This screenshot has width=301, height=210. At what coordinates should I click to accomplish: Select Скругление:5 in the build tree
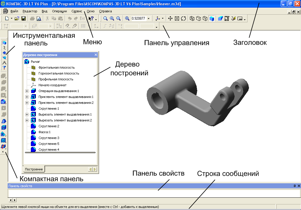coord(49,144)
